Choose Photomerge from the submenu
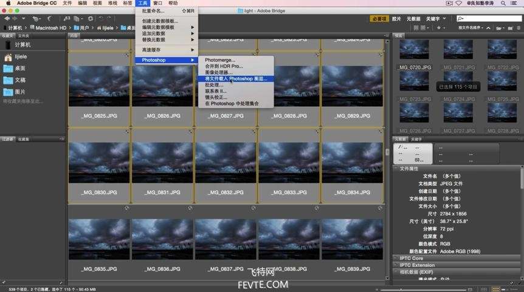Screen dimensions: 524x292 tap(236, 60)
